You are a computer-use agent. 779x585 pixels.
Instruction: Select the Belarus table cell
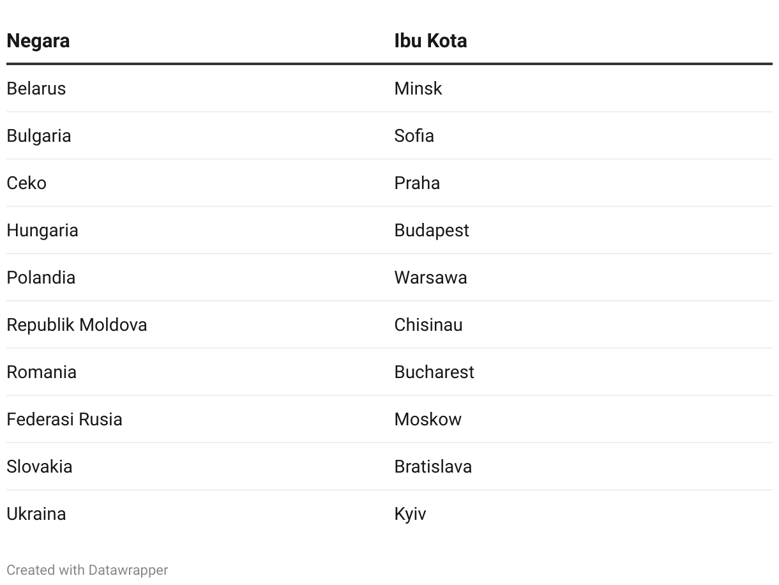point(36,88)
